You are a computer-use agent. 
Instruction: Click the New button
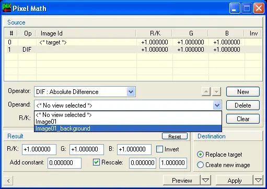click(x=243, y=92)
